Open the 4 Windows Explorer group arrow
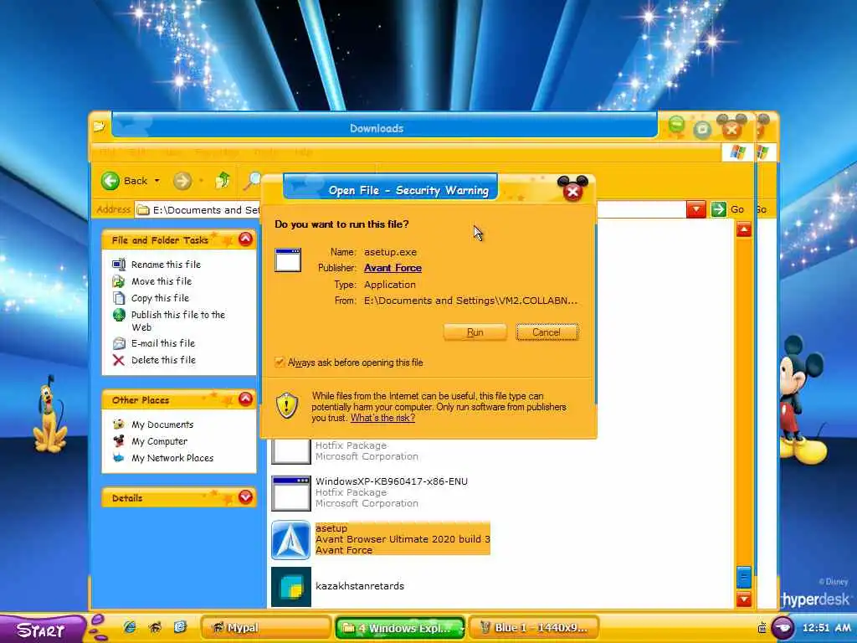857x643 pixels. [x=461, y=628]
